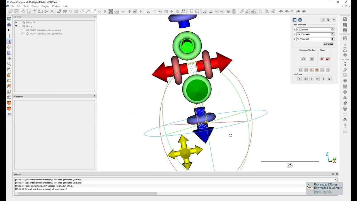The image size is (357, 201).
Task: Click the Z thickness spinner arrows
Action: click(332, 39)
